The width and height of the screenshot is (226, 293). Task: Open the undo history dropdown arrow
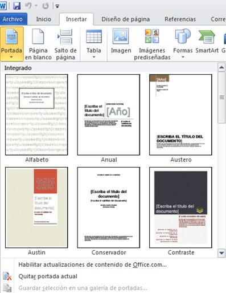36,6
